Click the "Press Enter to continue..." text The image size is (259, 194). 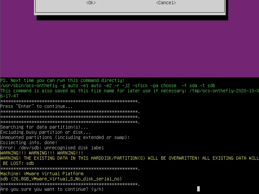(37, 106)
